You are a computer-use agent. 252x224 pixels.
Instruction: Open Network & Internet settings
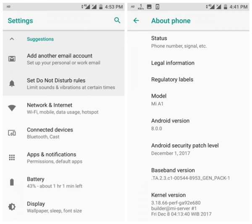coord(64,108)
